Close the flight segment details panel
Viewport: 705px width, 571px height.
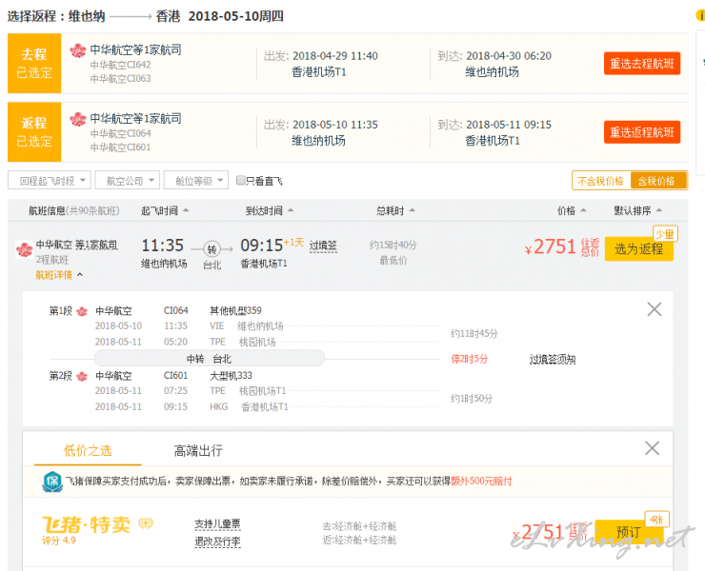tap(655, 309)
